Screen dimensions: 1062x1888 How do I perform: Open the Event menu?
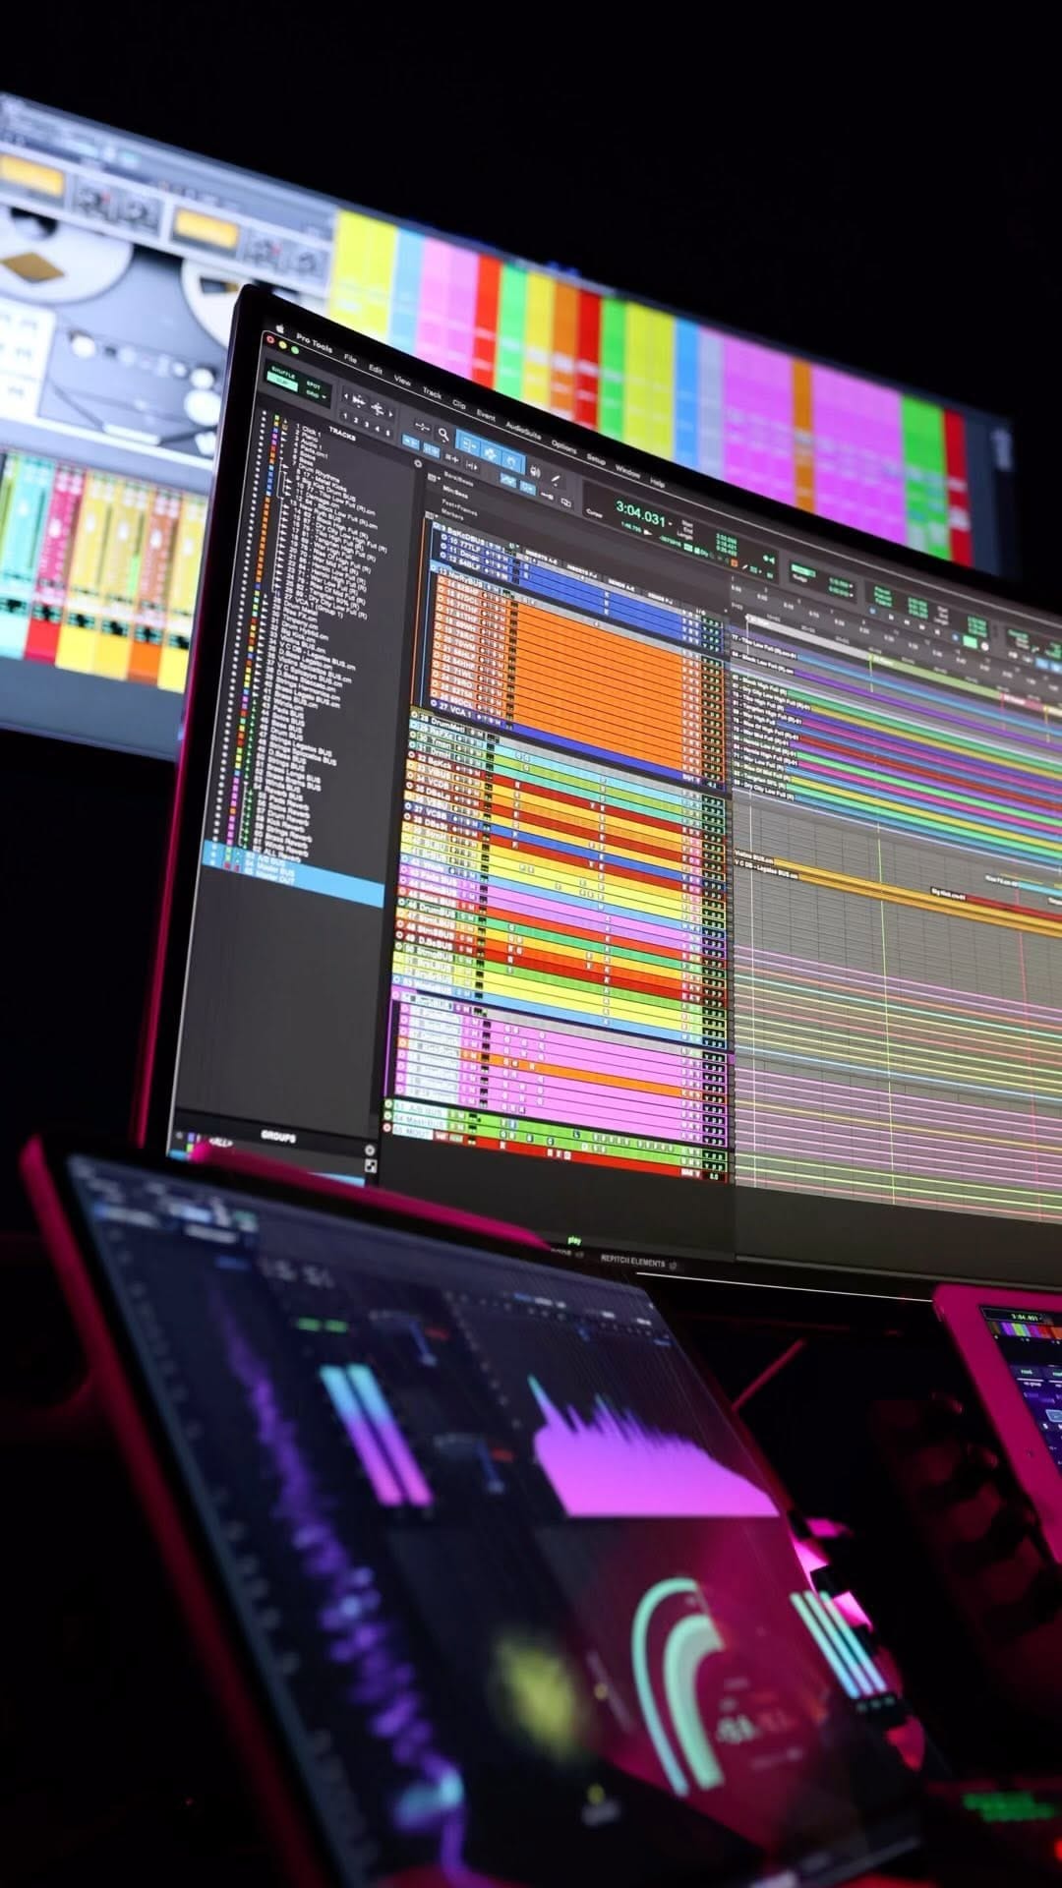click(x=486, y=415)
